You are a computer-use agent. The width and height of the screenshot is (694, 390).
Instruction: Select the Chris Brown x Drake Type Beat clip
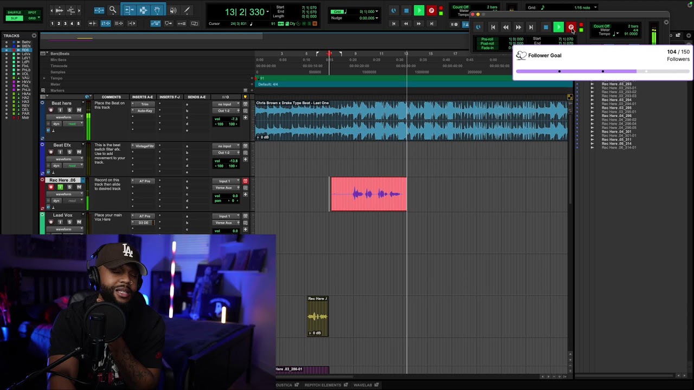point(412,120)
